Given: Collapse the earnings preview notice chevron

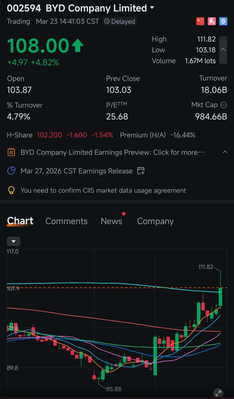Looking at the screenshot, I should pos(225,152).
